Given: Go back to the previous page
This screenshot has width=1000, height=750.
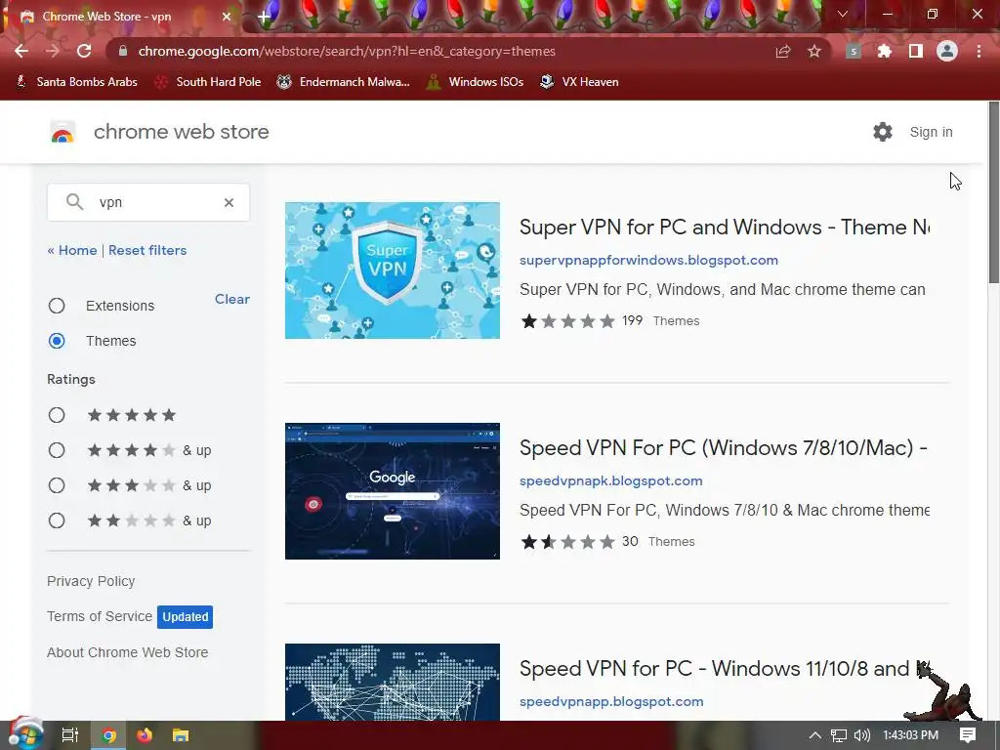Looking at the screenshot, I should coord(21,51).
